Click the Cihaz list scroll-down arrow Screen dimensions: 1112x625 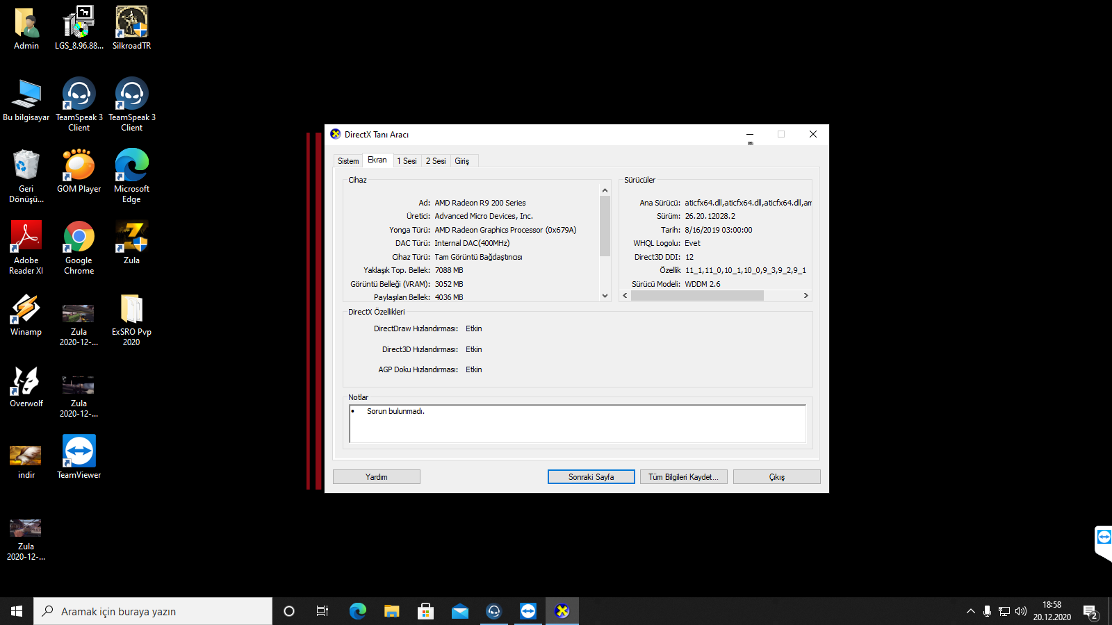(x=605, y=295)
